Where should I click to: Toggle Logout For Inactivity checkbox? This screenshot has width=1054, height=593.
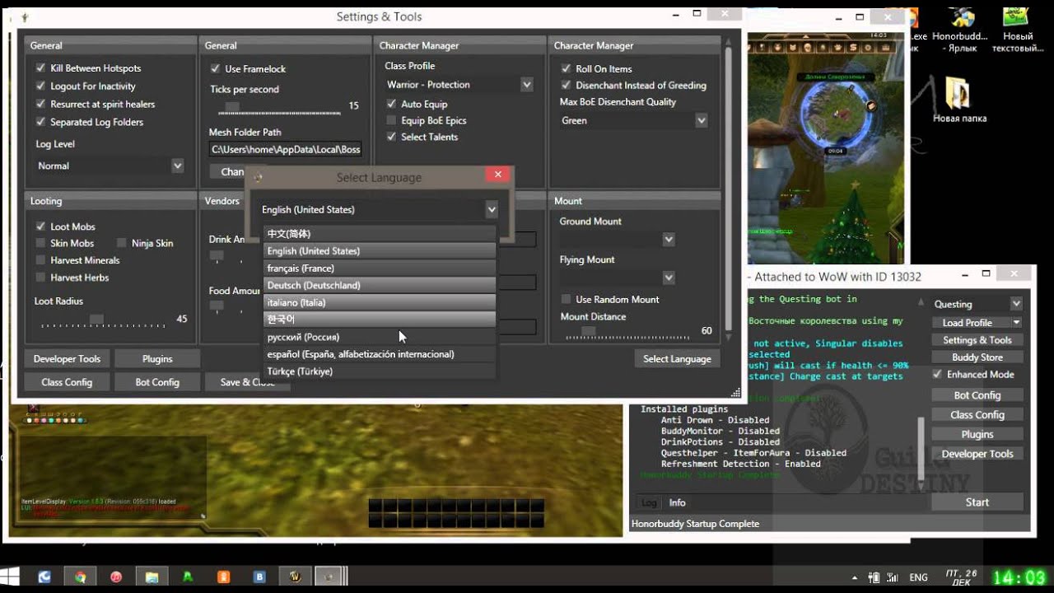[x=40, y=86]
